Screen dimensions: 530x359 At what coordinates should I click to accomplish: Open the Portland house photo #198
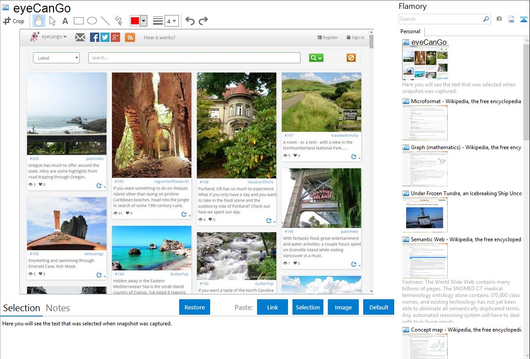point(236,126)
